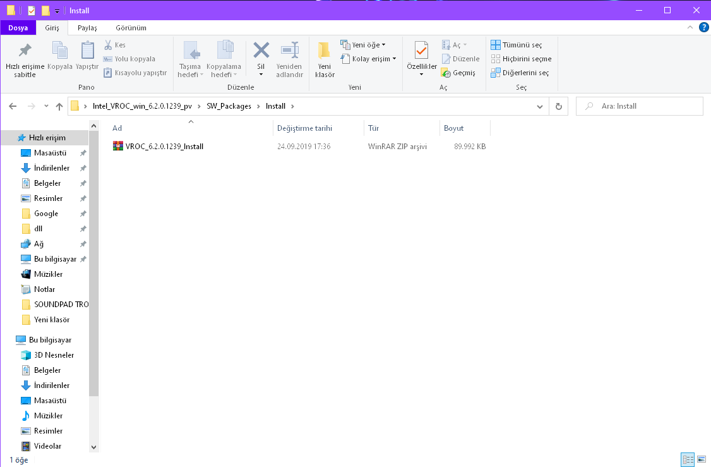
Task: Collapse the ribbon with the chevron
Action: coord(690,28)
